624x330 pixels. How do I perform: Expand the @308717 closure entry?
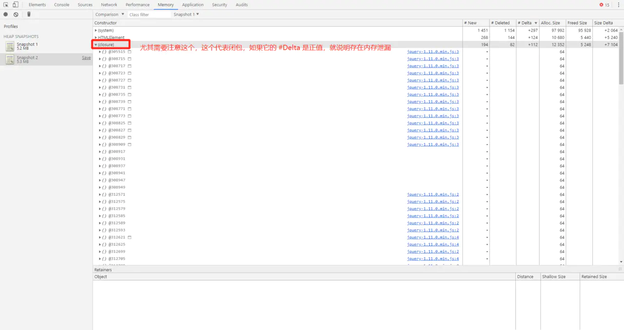[x=100, y=66]
